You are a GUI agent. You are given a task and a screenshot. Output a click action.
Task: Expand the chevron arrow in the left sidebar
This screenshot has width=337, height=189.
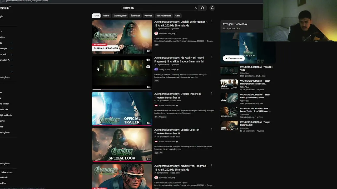click(1, 31)
